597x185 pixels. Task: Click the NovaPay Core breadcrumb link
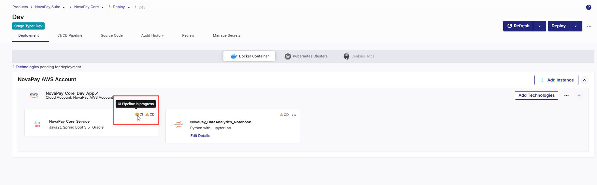86,7
